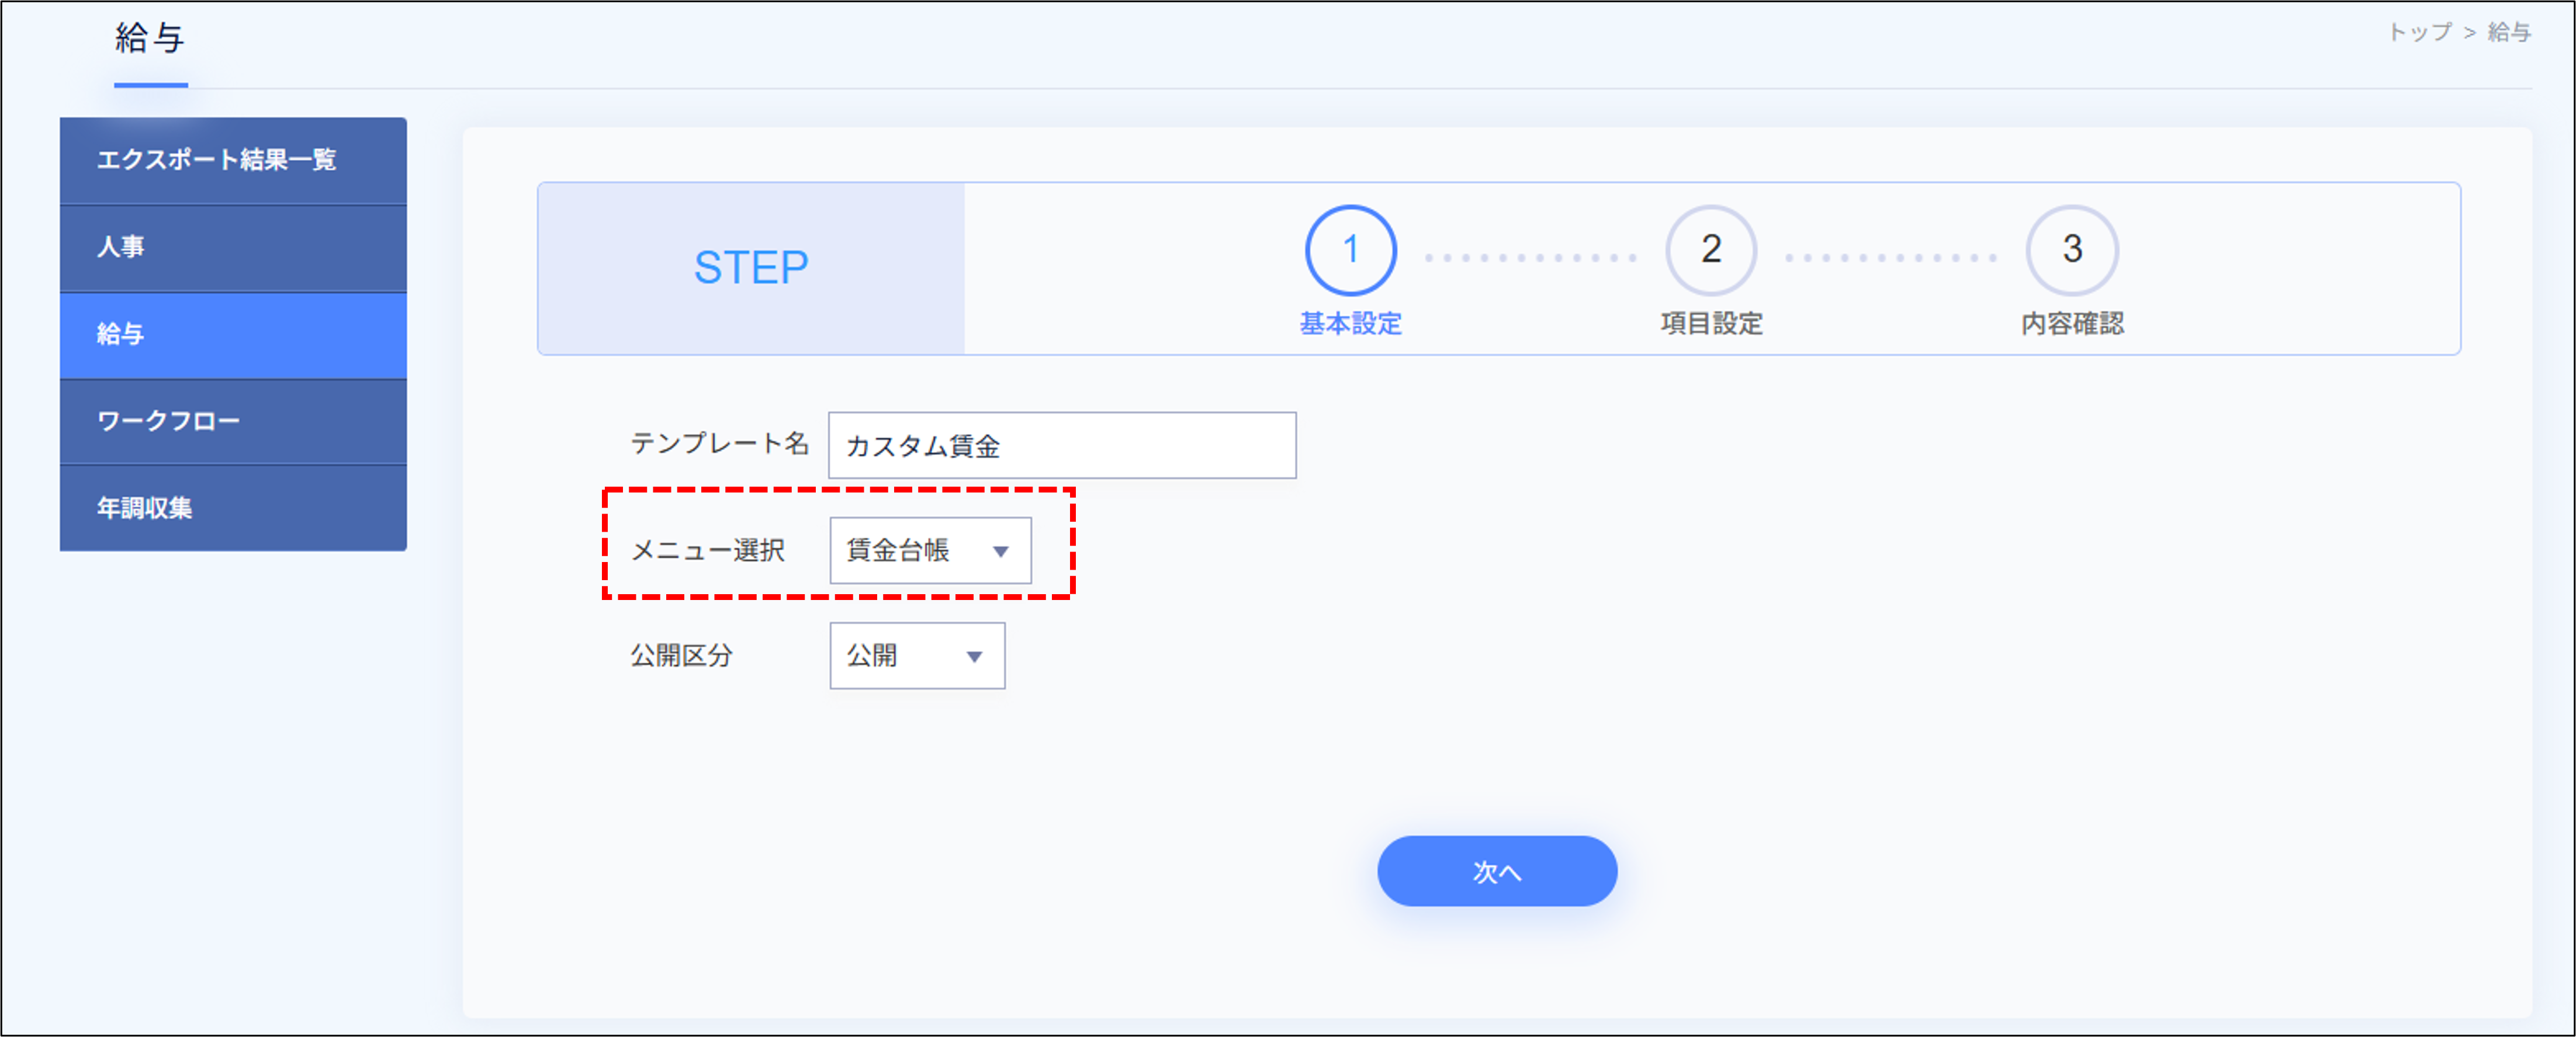Click the 項目設定 step label

click(x=1711, y=324)
